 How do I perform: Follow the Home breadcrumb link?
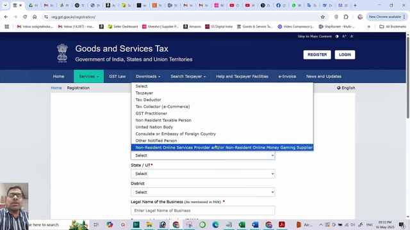56,88
